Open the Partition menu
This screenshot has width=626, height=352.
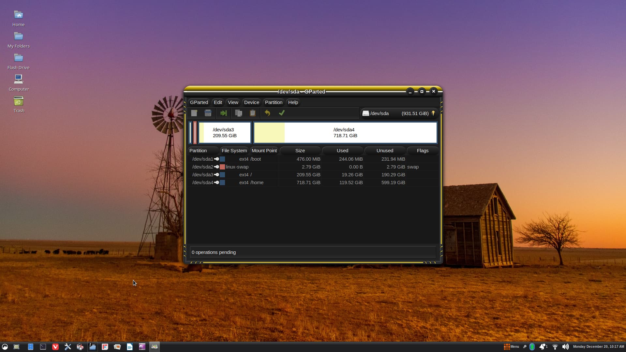tap(274, 102)
